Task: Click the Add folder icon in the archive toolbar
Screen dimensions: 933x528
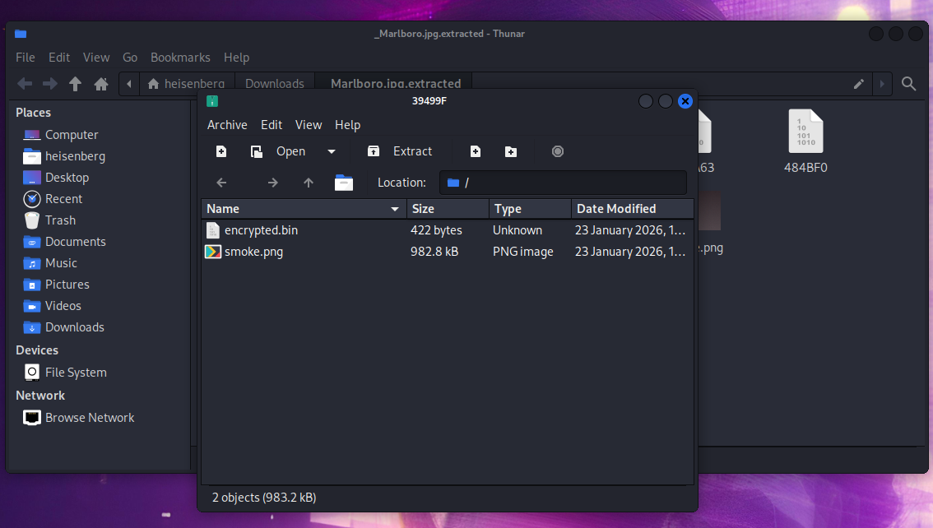Action: [x=511, y=151]
